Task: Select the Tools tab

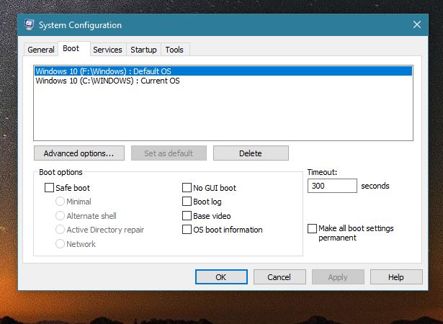Action: pyautogui.click(x=174, y=50)
